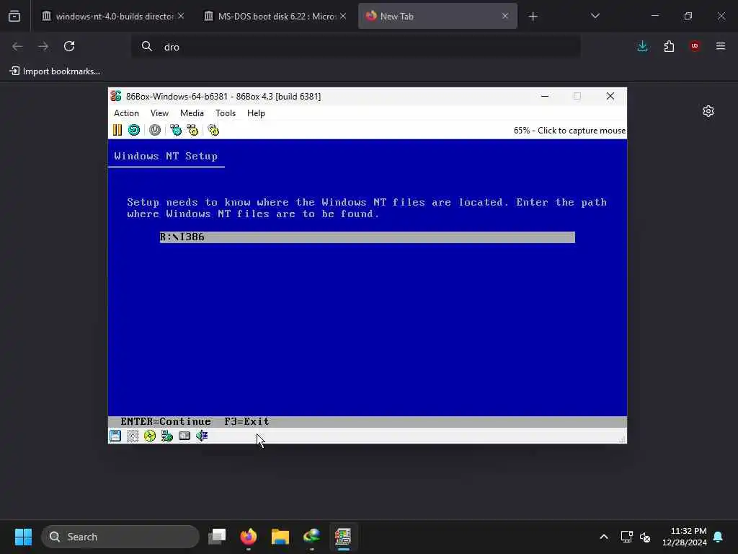
Task: Open Task View from the taskbar
Action: 217,537
